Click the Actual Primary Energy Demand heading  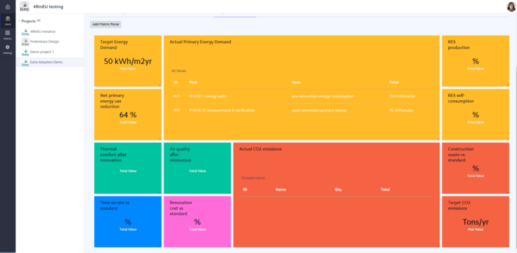coord(200,42)
